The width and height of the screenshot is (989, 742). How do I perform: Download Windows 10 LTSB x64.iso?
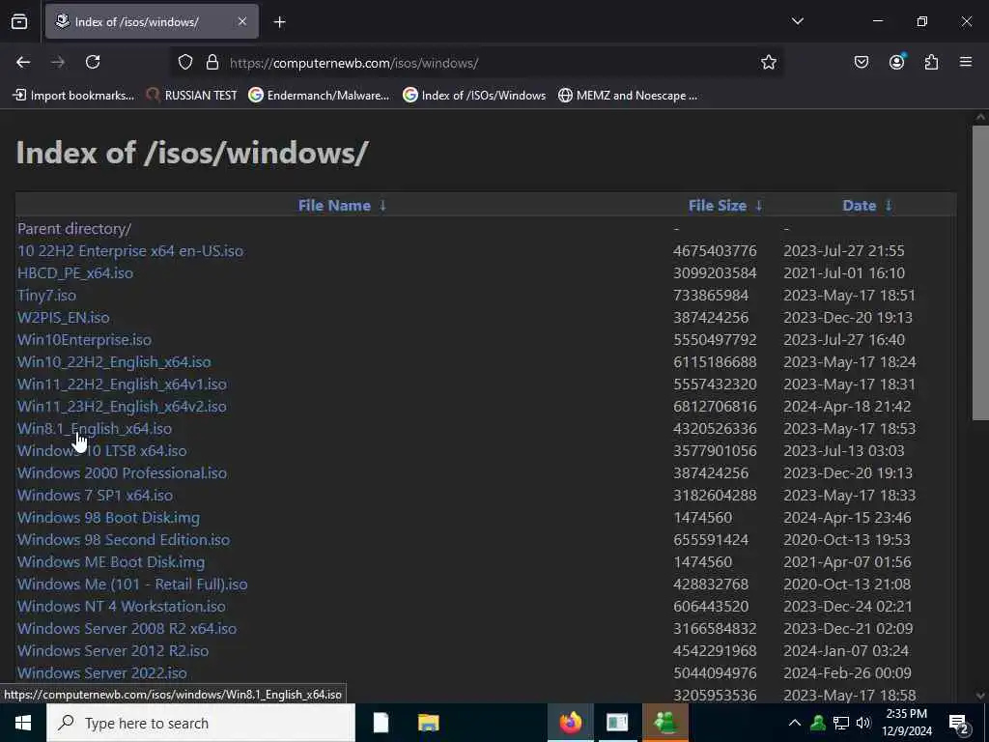tap(101, 450)
